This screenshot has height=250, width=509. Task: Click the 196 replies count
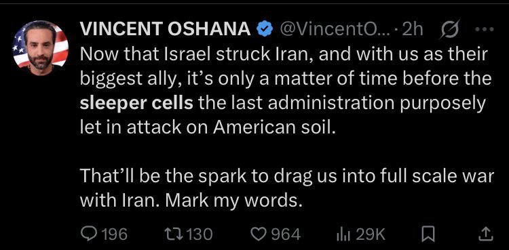(113, 234)
